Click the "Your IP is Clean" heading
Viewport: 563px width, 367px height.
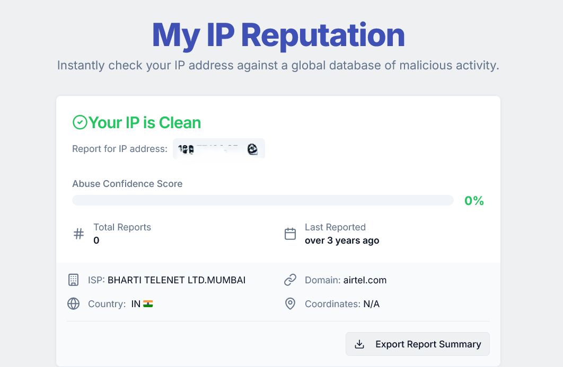(x=144, y=122)
